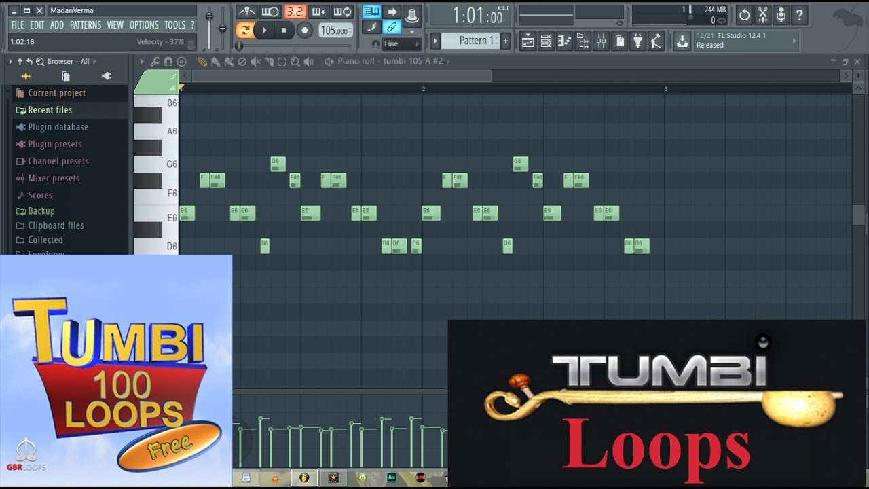This screenshot has width=869, height=489.
Task: Switch pattern/song mode button
Action: (244, 30)
